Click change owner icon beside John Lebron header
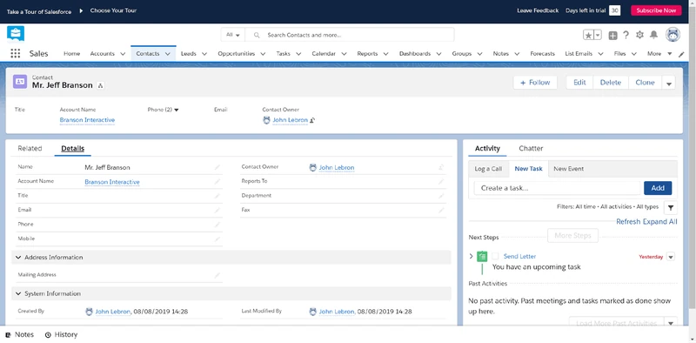Screen dimensions: 696x343 pyautogui.click(x=312, y=120)
